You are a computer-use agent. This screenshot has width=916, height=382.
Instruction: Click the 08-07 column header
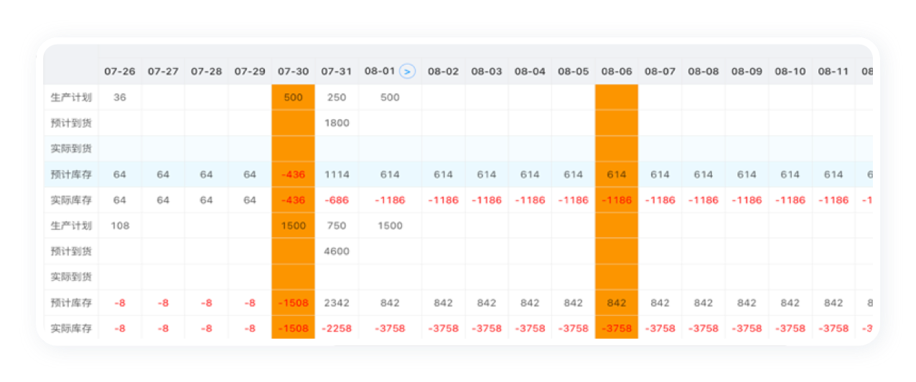(660, 71)
